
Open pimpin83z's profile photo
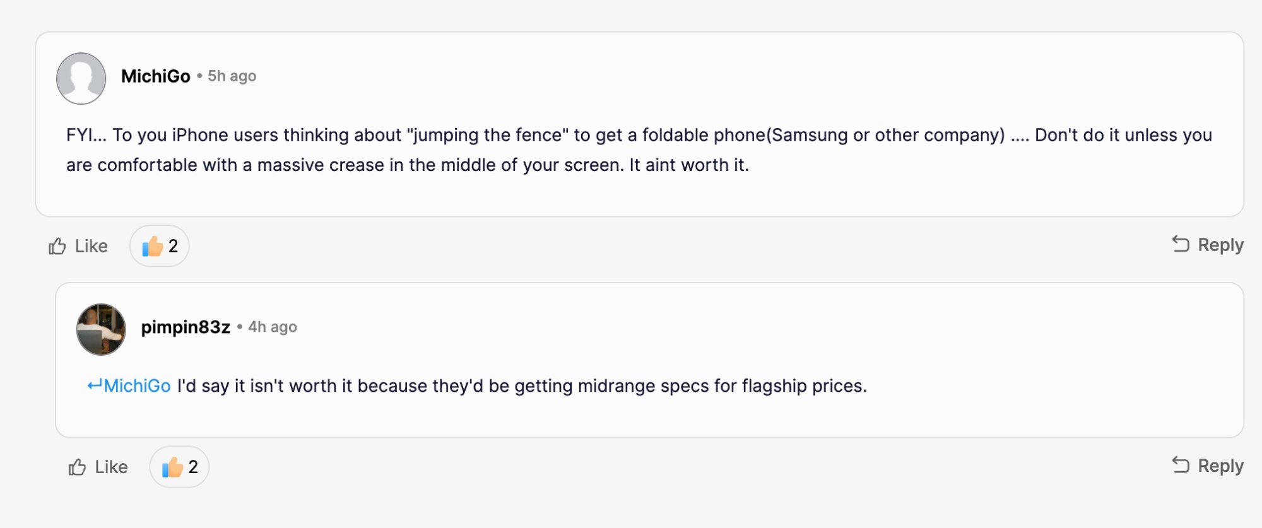pos(101,329)
